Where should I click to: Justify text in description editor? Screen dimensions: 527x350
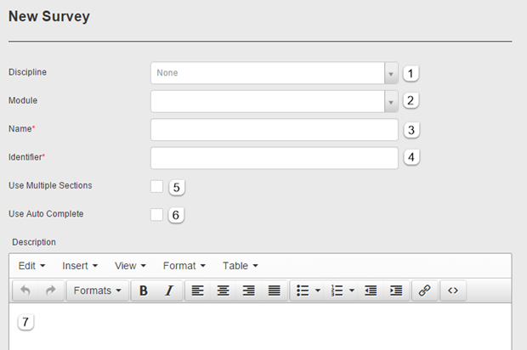click(274, 291)
